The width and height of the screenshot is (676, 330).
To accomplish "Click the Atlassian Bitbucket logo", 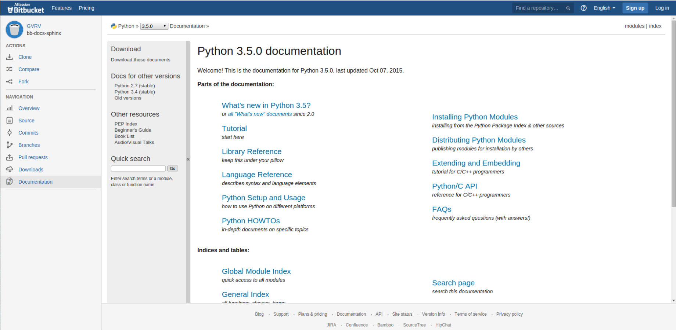I will pos(26,8).
